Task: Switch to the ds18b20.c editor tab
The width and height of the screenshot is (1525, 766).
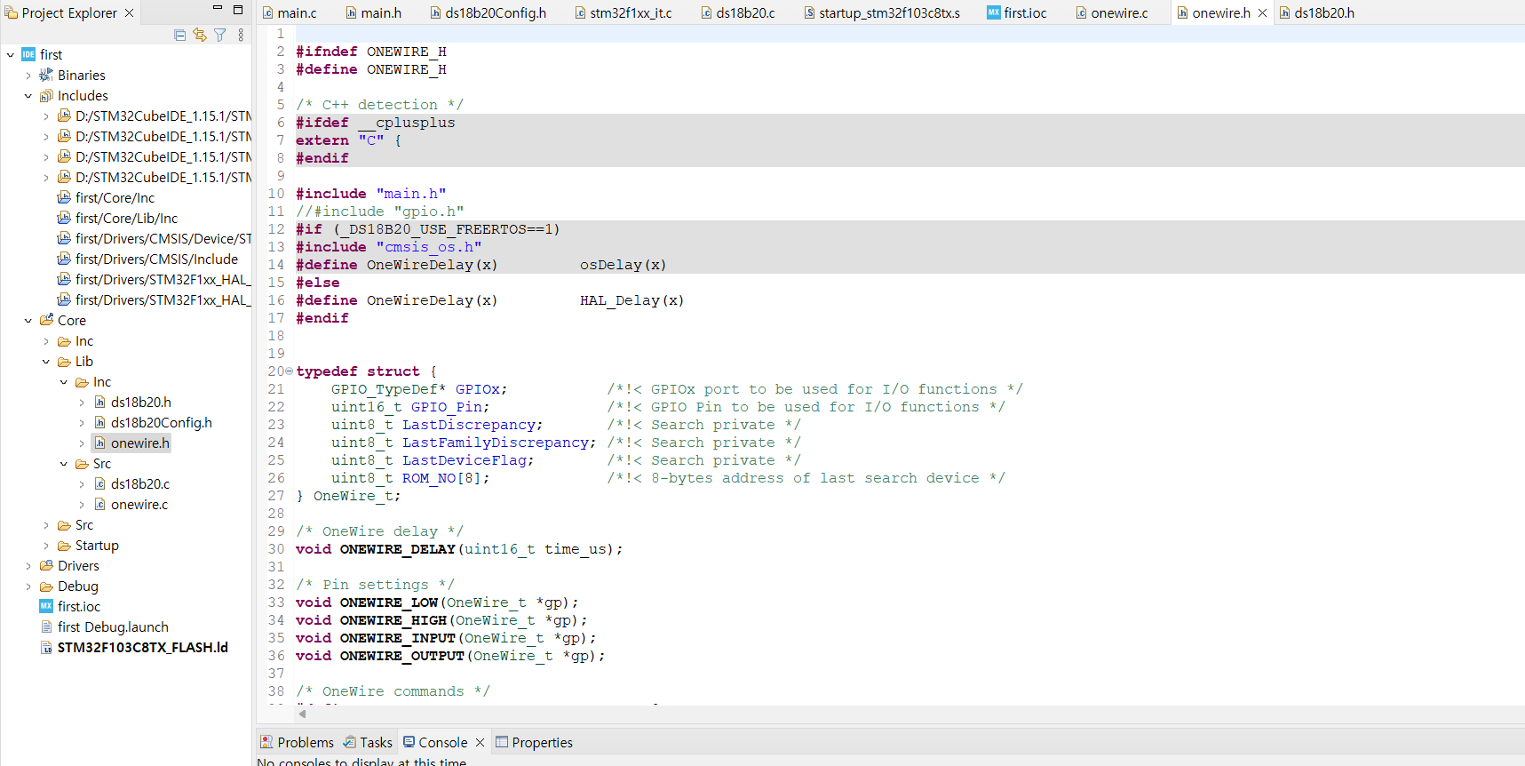Action: [x=737, y=13]
